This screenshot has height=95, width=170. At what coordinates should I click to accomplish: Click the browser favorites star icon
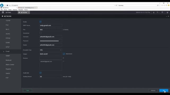tap(164, 5)
